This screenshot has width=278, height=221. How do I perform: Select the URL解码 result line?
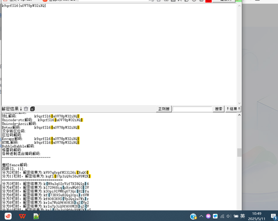point(41,116)
